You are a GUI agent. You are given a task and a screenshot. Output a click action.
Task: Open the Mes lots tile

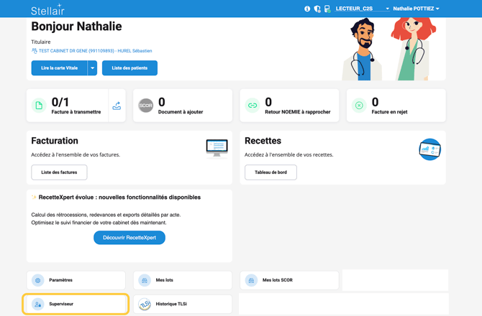point(183,280)
